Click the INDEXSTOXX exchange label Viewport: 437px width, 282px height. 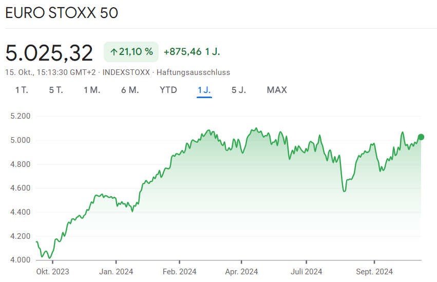126,72
